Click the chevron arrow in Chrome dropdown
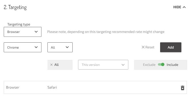This screenshot has width=191, height=103. [x=36, y=47]
